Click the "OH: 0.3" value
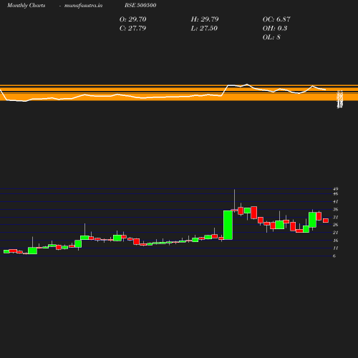This screenshot has height=358, width=358. 275,28
